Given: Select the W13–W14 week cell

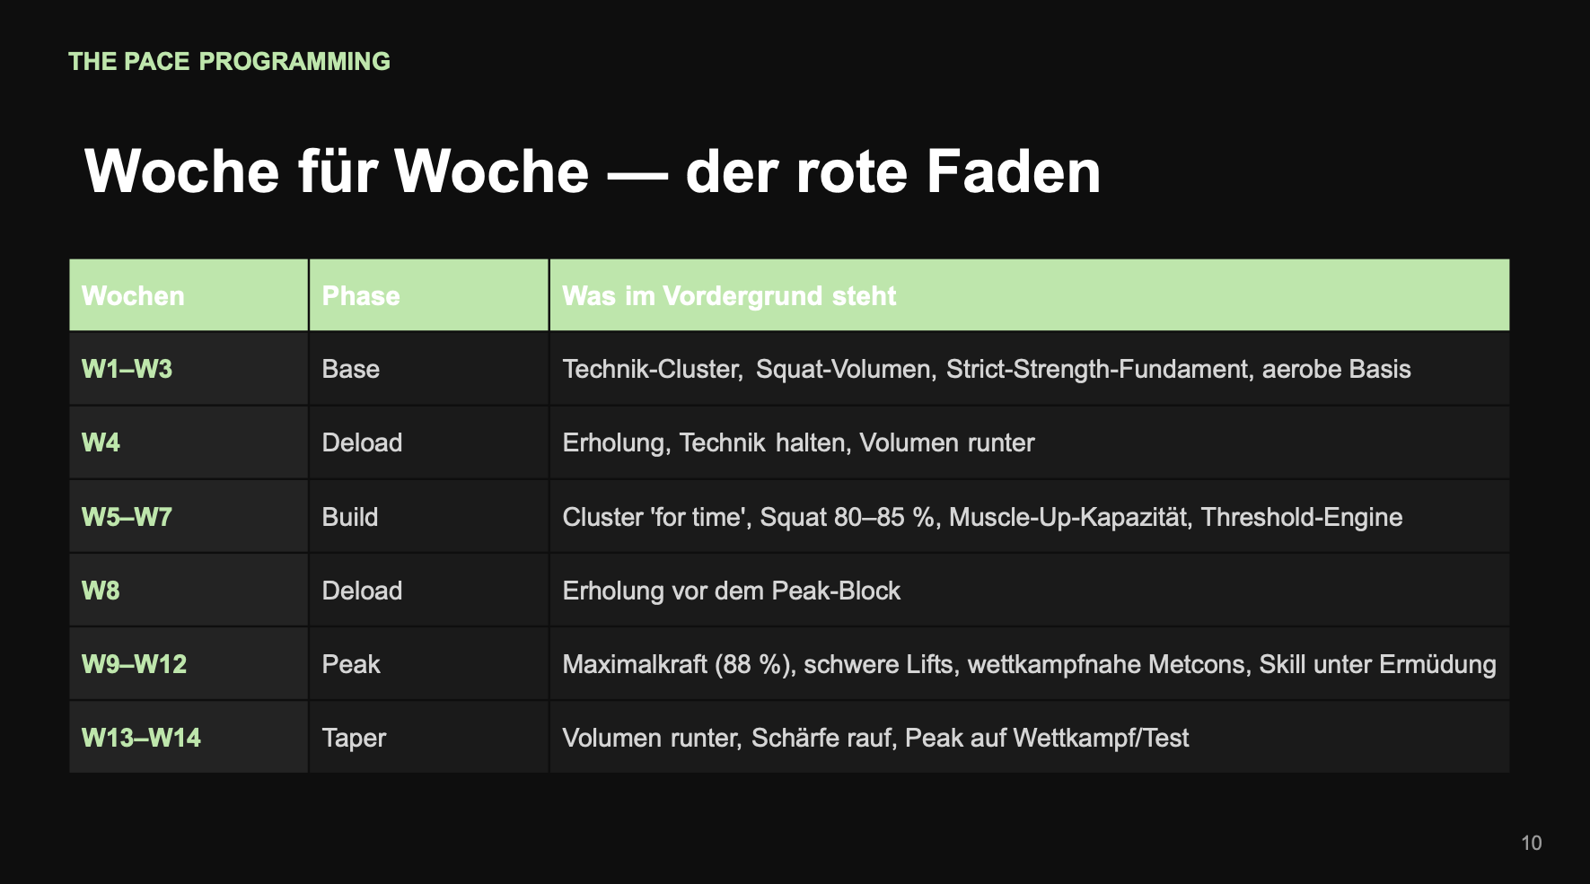Looking at the screenshot, I should [189, 738].
